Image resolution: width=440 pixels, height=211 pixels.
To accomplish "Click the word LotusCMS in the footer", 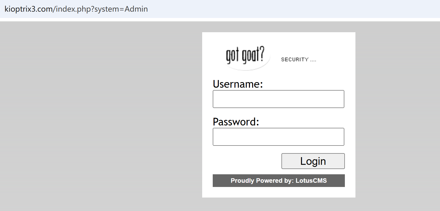I will click(x=311, y=181).
